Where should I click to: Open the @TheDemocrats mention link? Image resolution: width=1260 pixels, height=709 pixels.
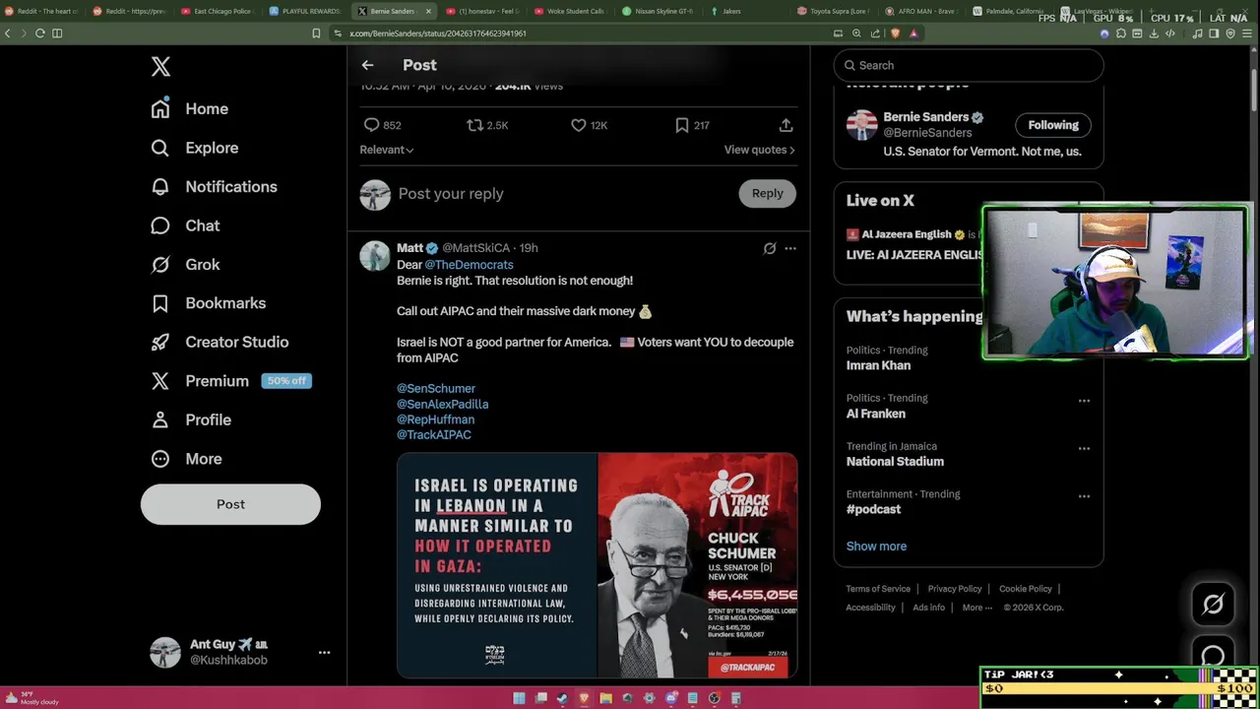[469, 265]
